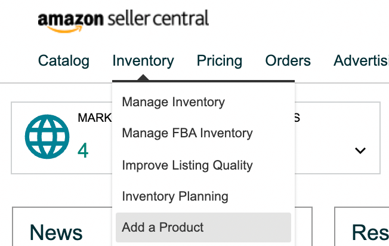
Task: Open the Orders menu
Action: coord(288,60)
